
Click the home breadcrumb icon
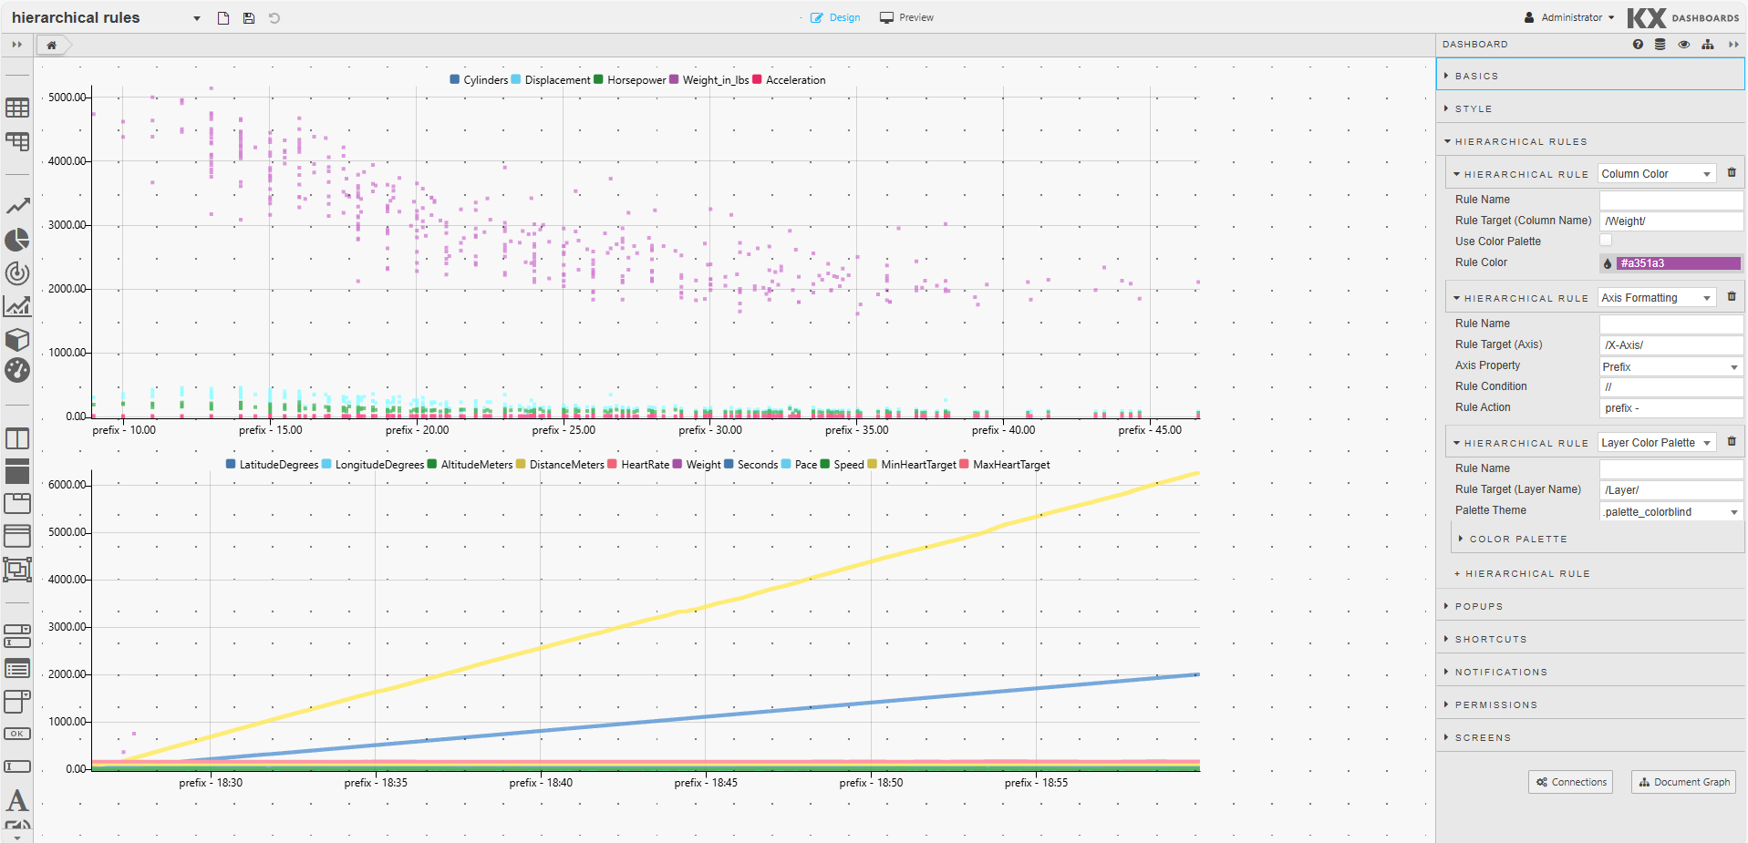pyautogui.click(x=52, y=45)
